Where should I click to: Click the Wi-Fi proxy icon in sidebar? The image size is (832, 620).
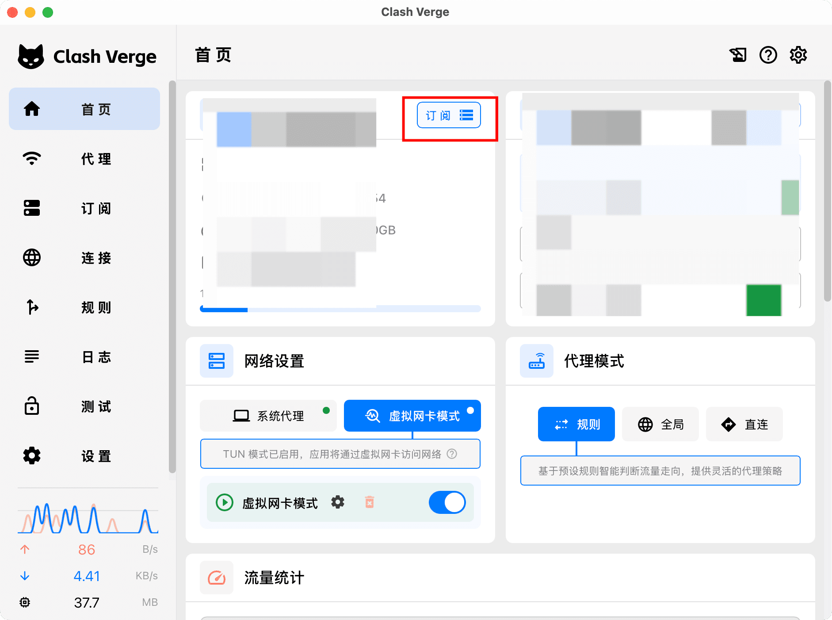(32, 158)
